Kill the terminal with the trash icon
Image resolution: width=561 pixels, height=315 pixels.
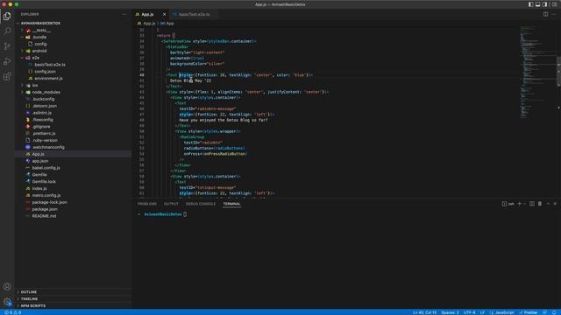pos(540,204)
